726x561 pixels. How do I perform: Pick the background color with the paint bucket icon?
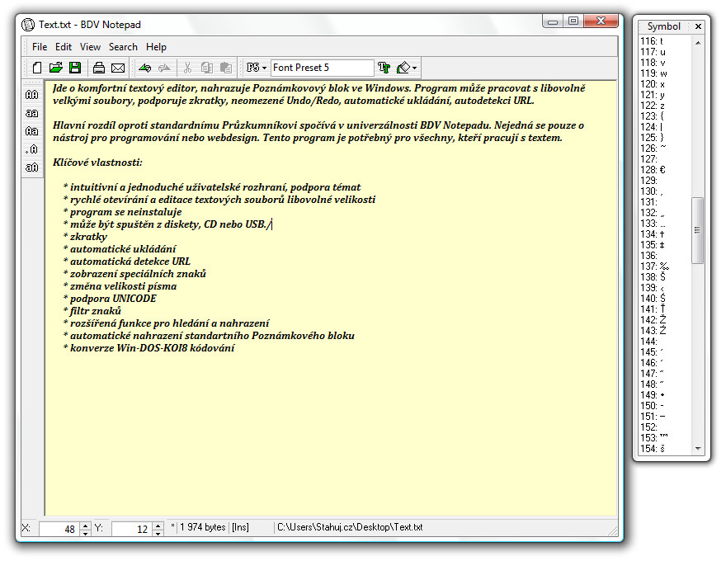pos(403,68)
